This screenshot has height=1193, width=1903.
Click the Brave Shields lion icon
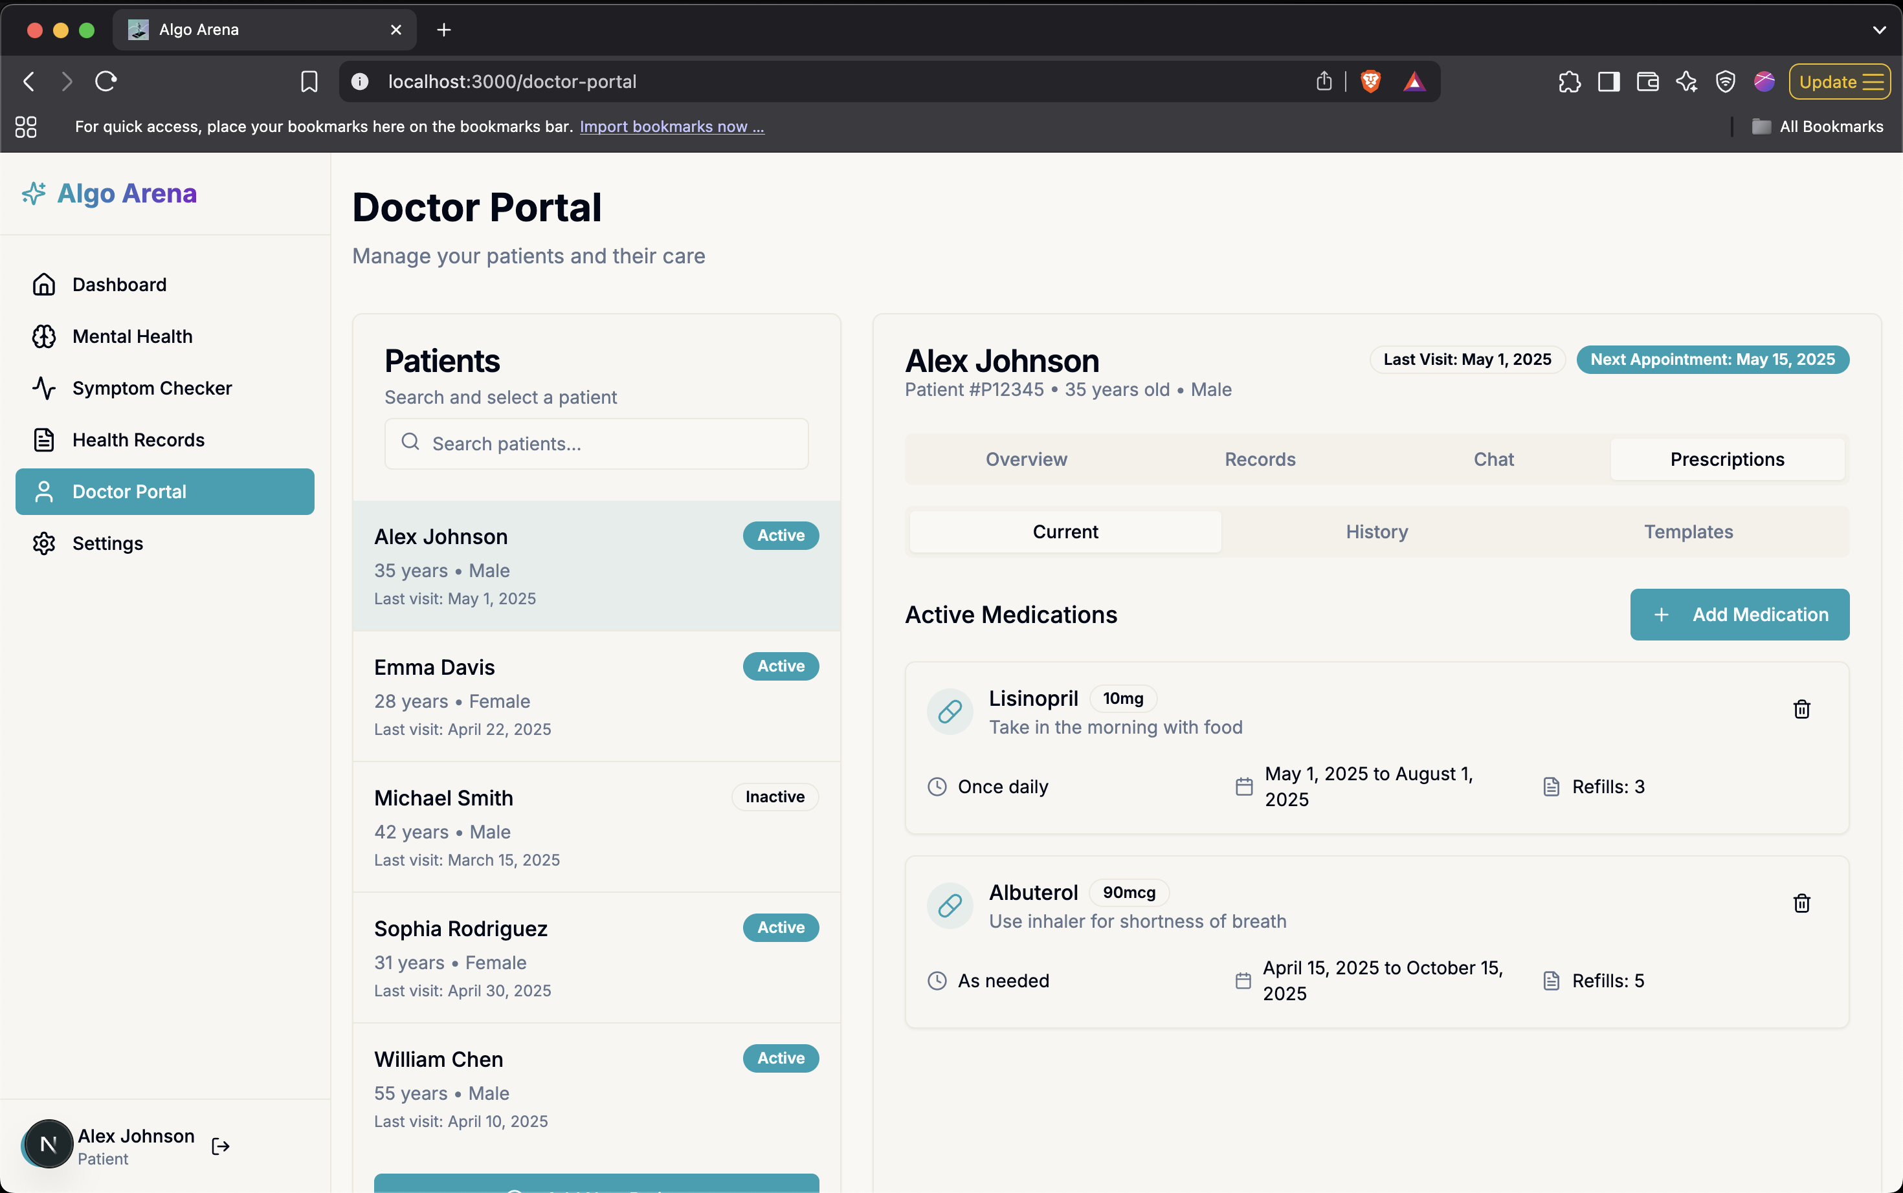(1370, 82)
